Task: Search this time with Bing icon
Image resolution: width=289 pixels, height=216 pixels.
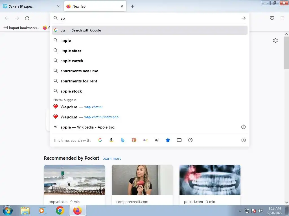Action: 123,140
